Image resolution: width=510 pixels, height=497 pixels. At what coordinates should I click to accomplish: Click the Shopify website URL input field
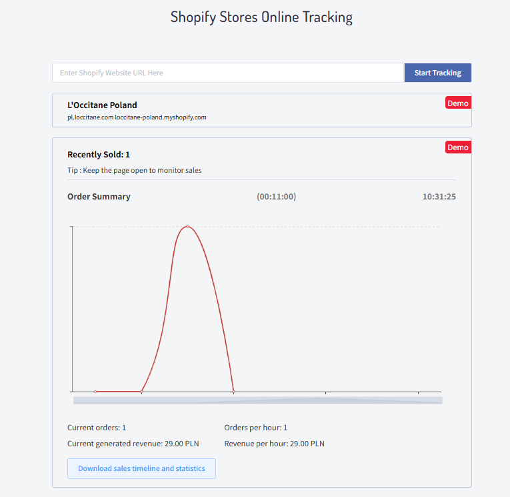(x=228, y=73)
